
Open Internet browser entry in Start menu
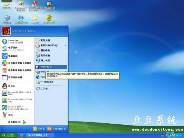(17, 42)
